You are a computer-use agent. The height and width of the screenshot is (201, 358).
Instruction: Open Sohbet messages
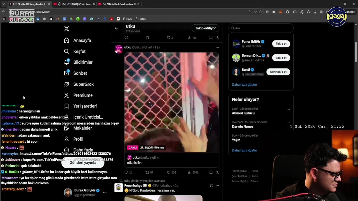pos(76,73)
